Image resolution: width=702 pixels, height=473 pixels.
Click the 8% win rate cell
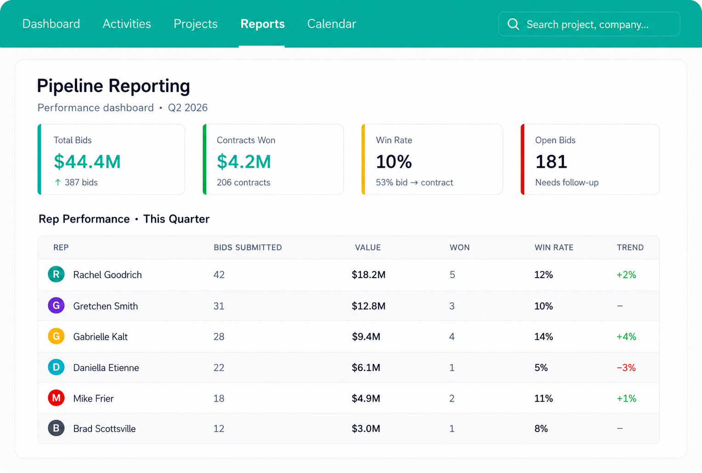[541, 429]
